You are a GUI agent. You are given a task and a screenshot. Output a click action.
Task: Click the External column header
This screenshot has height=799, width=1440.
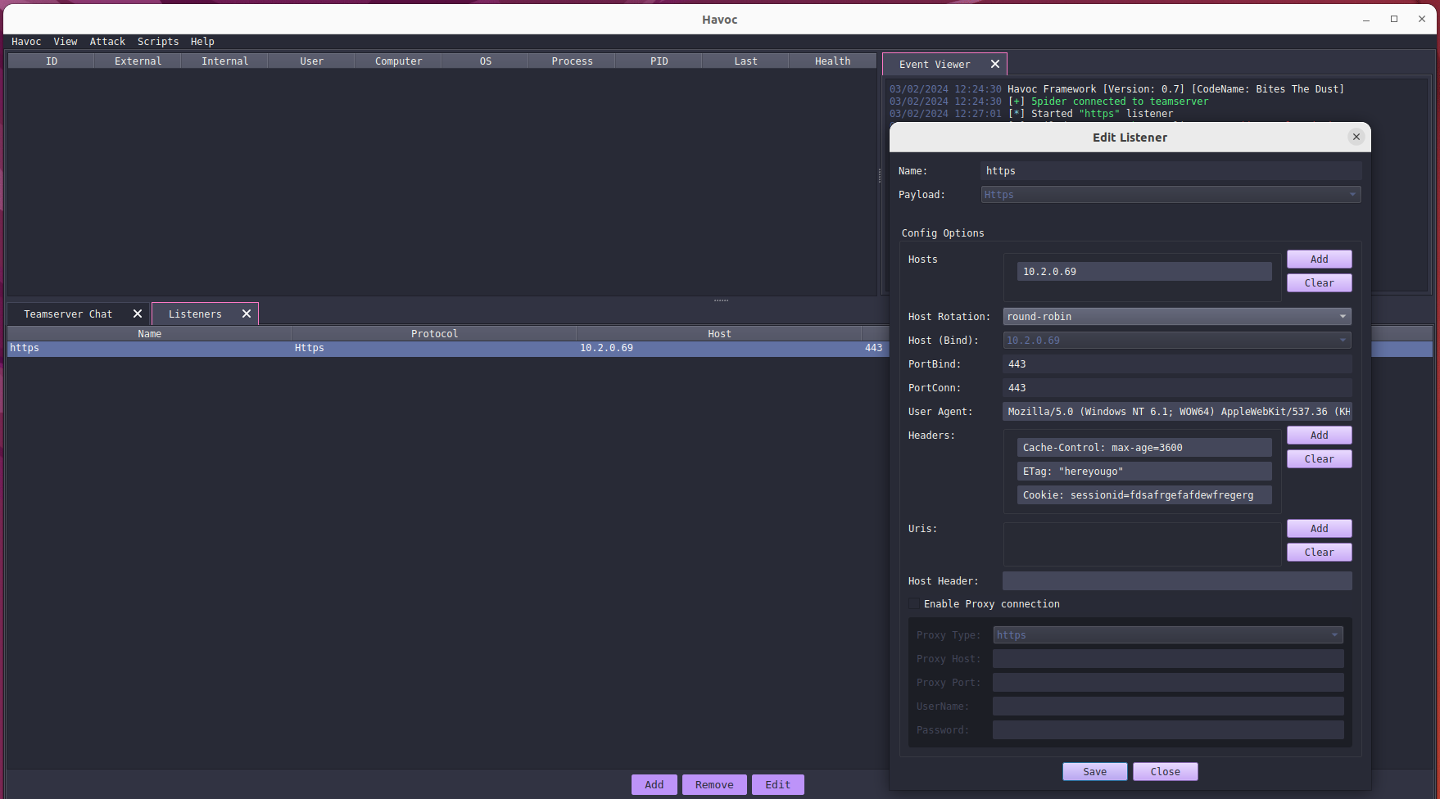tap(138, 61)
